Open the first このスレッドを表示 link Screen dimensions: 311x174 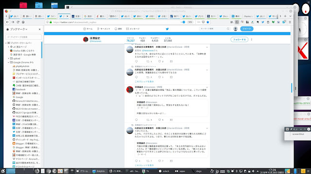tap(144, 82)
